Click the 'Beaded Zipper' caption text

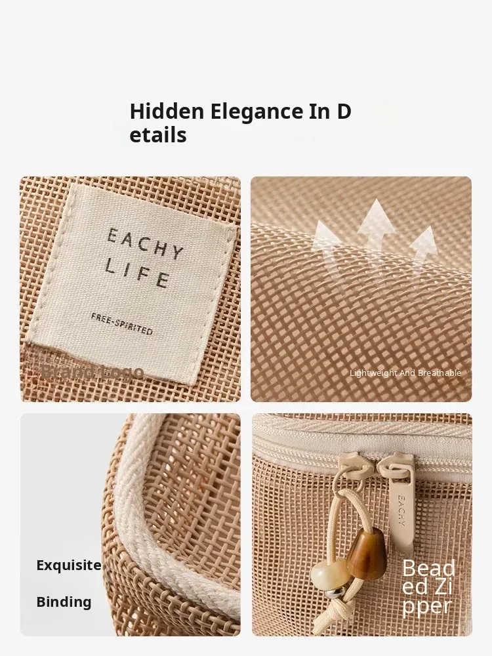(428, 587)
